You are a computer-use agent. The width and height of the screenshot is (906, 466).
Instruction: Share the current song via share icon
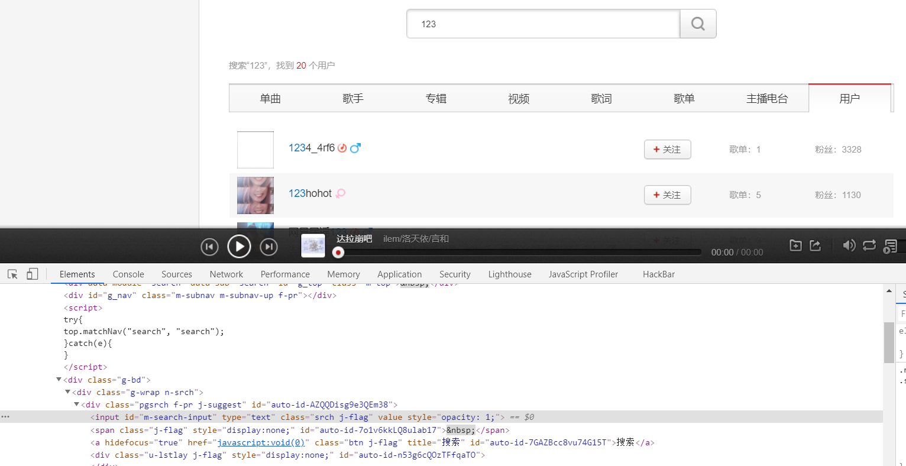(x=816, y=245)
